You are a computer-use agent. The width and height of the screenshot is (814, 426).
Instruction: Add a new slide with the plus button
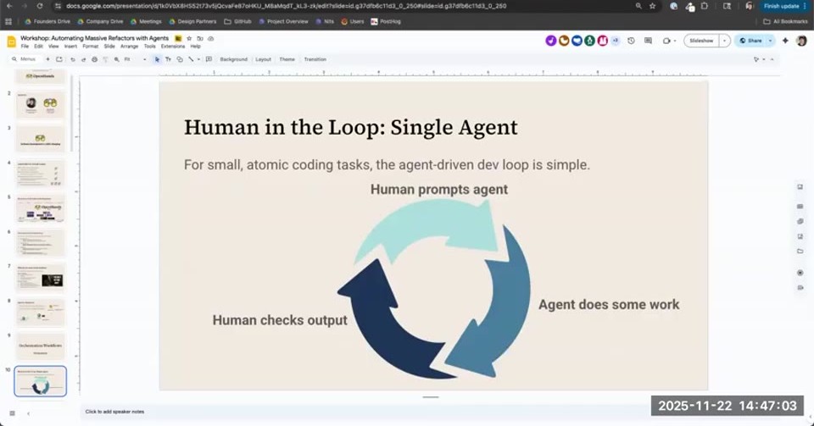point(47,59)
